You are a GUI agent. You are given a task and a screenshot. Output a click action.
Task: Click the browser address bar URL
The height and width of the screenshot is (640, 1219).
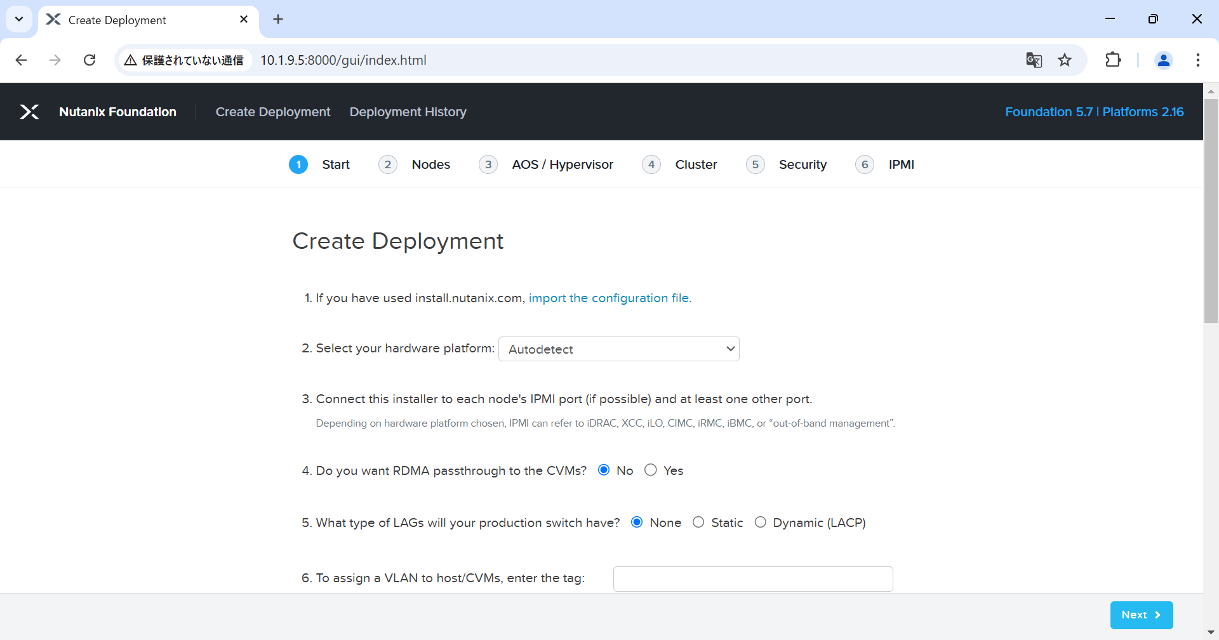click(x=343, y=60)
